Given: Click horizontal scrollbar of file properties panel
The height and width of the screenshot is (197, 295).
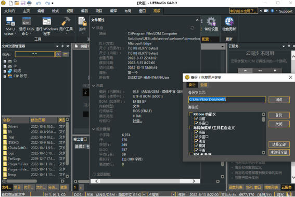Looking at the screenshot, I should tap(145, 181).
